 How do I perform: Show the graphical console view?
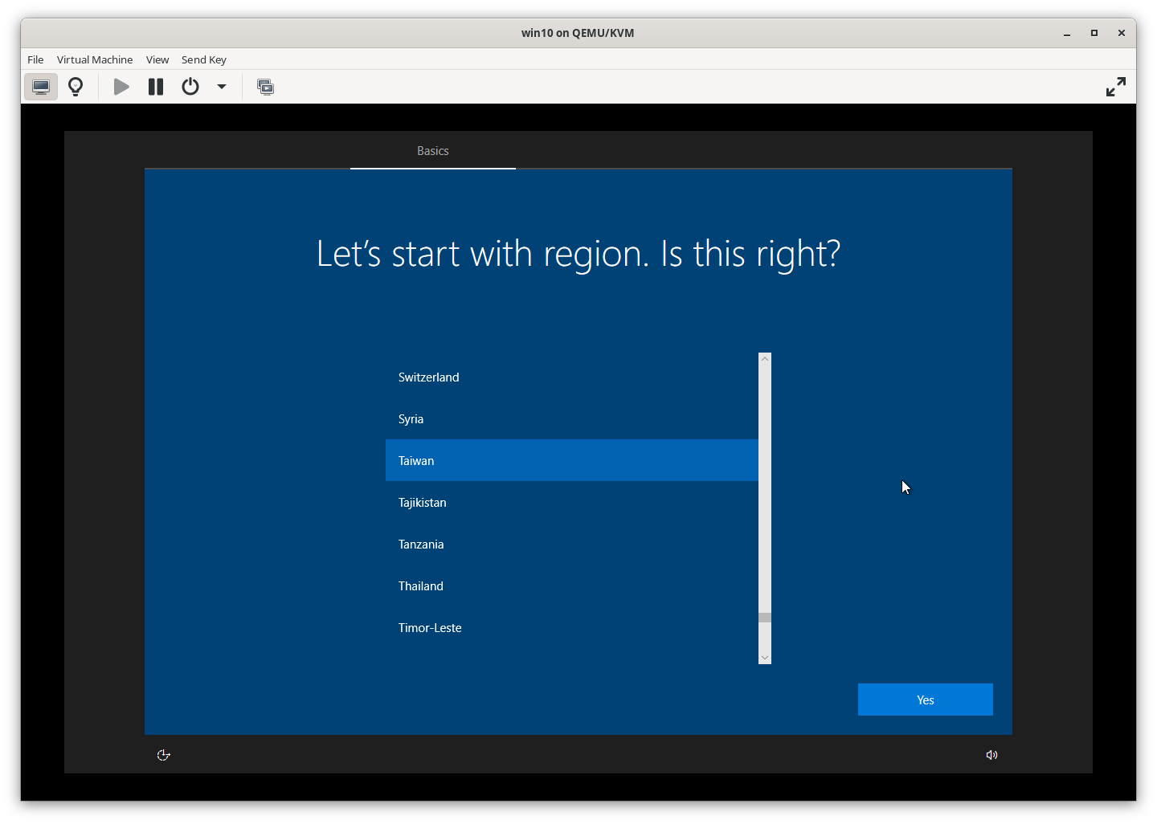(41, 87)
